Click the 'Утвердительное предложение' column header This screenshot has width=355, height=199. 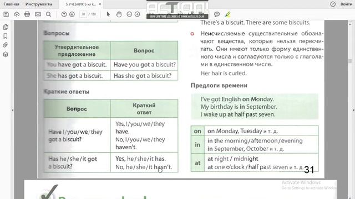pos(77,50)
